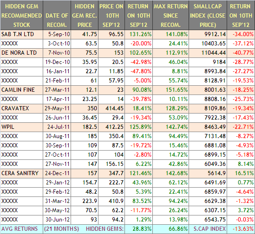Click the date cell 5-Sep-10
Viewport: 255px width, 234px height.
(x=57, y=34)
